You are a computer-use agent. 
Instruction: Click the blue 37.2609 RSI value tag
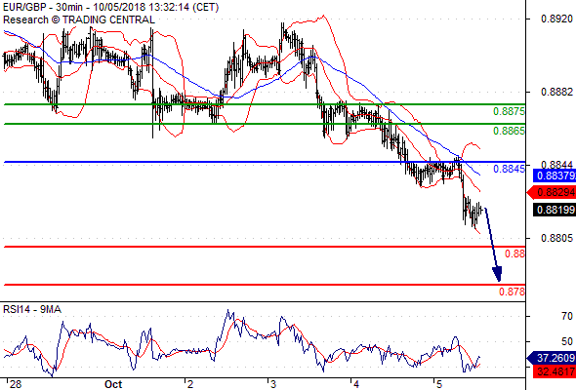[552, 358]
